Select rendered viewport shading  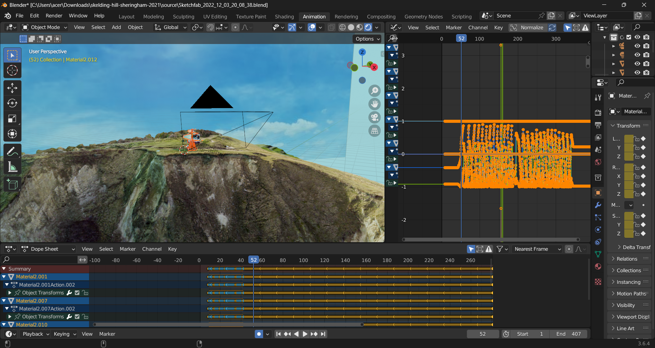[368, 27]
